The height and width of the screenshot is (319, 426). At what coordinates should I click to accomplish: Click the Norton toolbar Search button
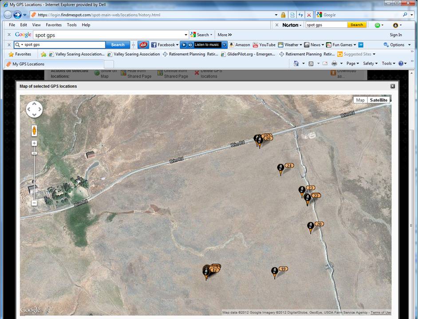click(x=357, y=25)
